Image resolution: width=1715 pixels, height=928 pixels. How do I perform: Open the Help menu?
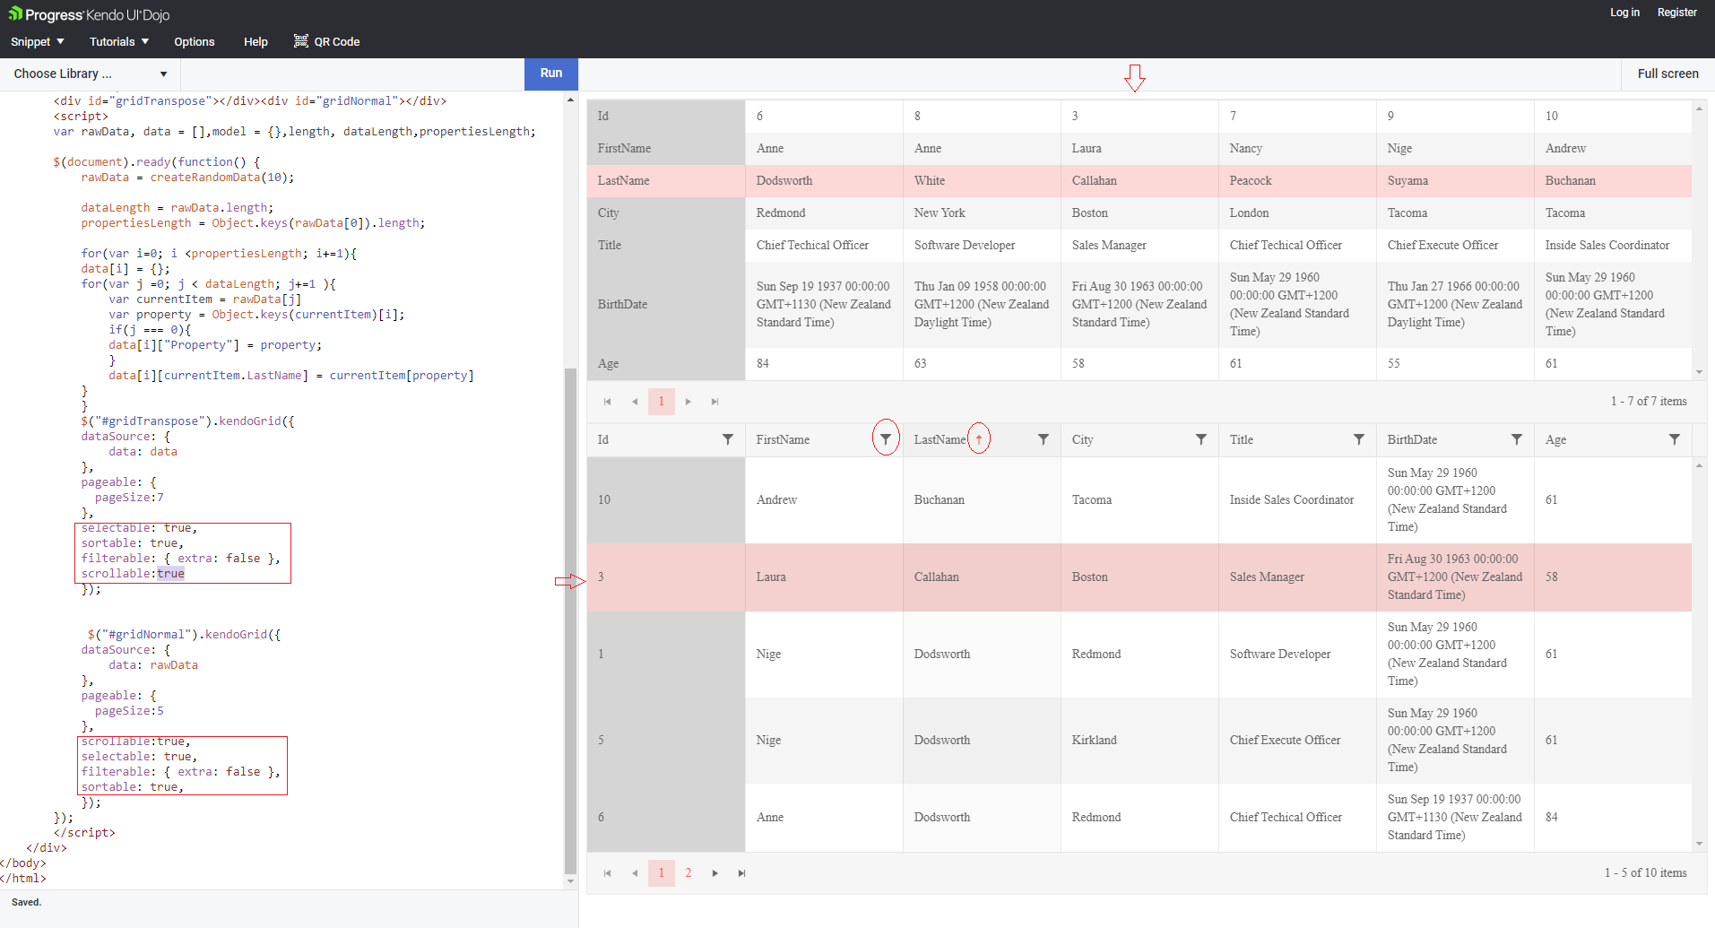[256, 41]
